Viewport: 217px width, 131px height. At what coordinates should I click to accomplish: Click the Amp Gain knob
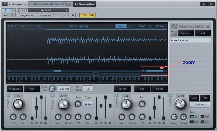tap(126, 104)
